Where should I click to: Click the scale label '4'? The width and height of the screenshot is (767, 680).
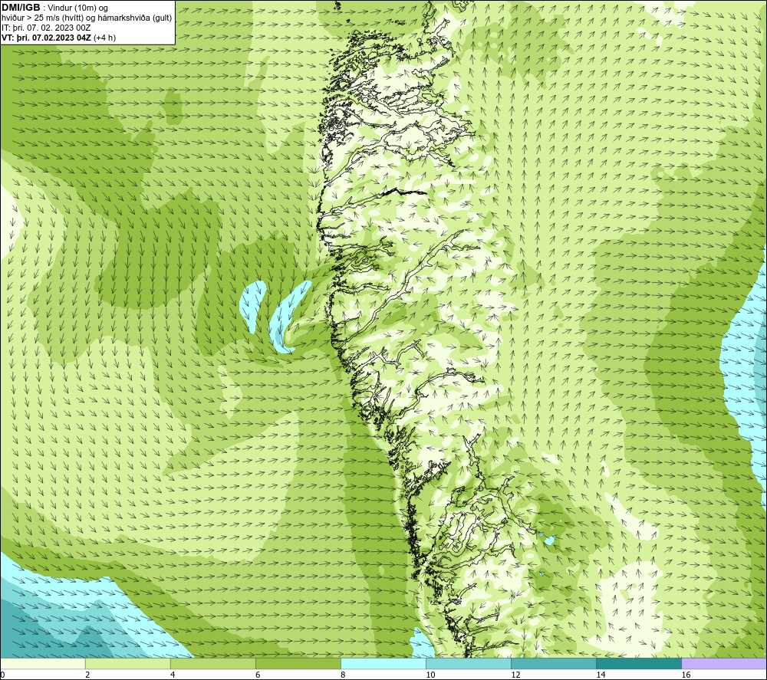point(172,675)
